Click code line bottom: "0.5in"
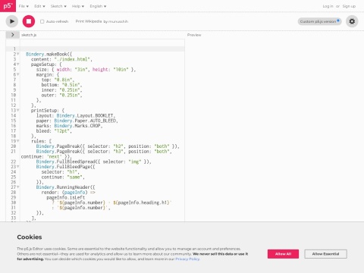This screenshot has width=364, height=273. (x=61, y=85)
